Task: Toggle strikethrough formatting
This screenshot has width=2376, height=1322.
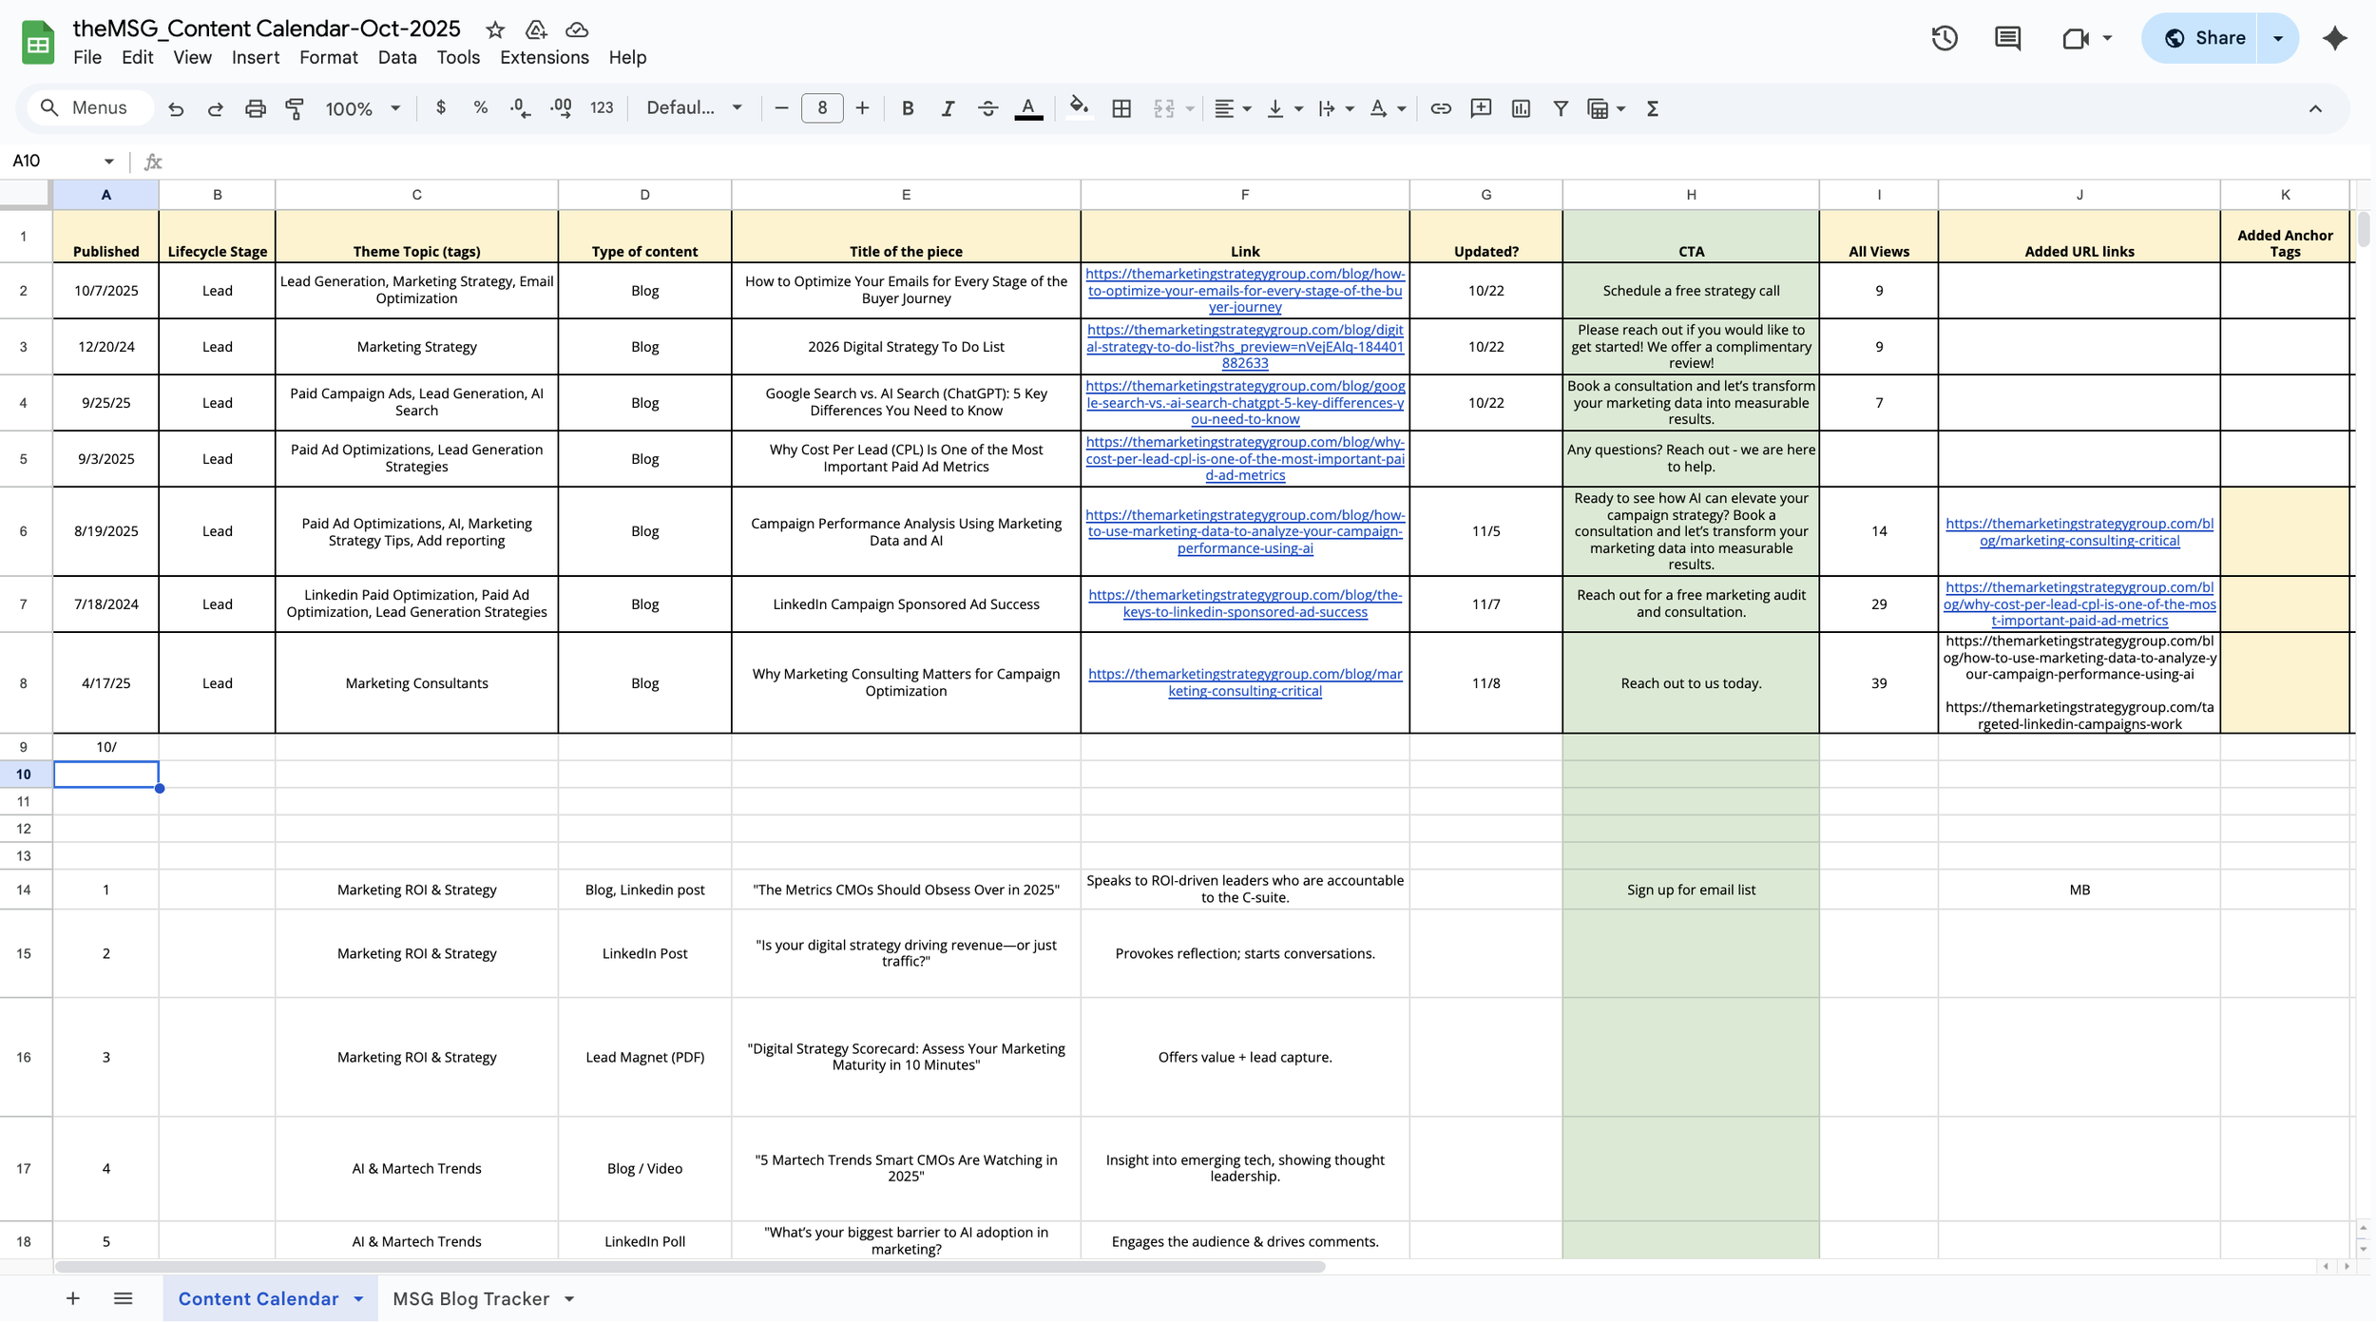Action: (x=987, y=108)
